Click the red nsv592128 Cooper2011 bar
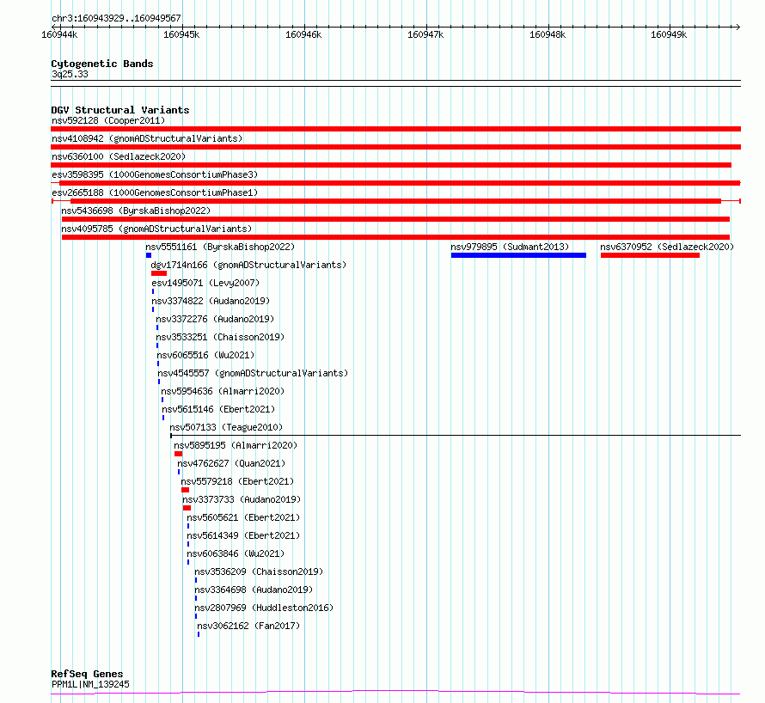765x703 pixels. click(x=395, y=129)
